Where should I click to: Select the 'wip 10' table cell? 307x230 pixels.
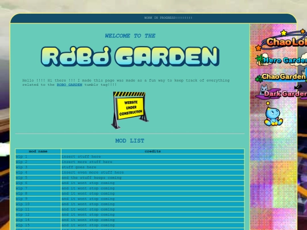38,204
